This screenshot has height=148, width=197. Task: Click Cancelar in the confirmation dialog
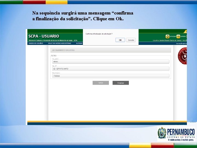131,40
